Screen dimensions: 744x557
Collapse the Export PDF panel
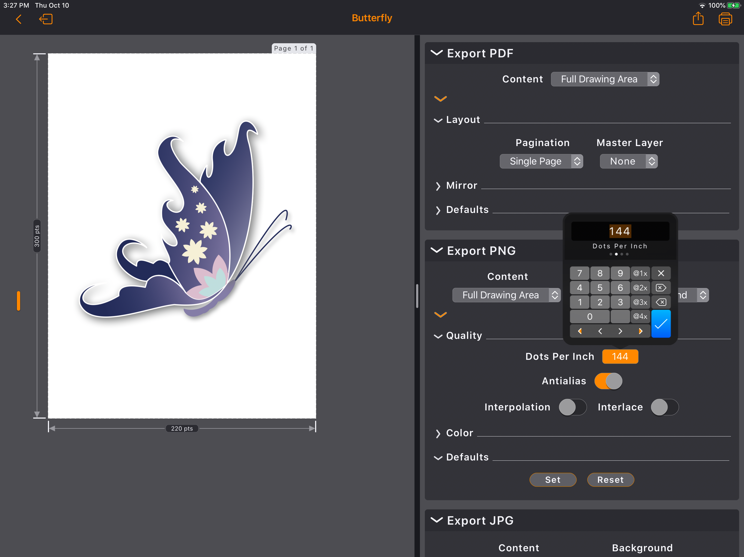coord(437,53)
